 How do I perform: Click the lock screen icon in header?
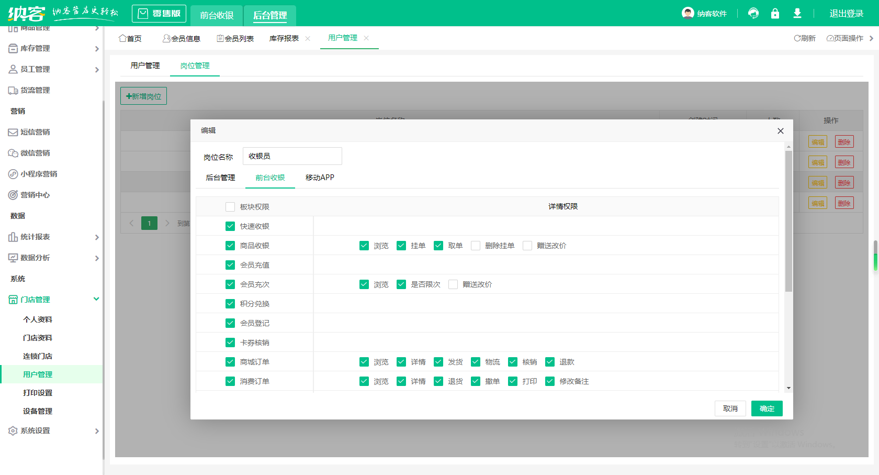tap(775, 14)
